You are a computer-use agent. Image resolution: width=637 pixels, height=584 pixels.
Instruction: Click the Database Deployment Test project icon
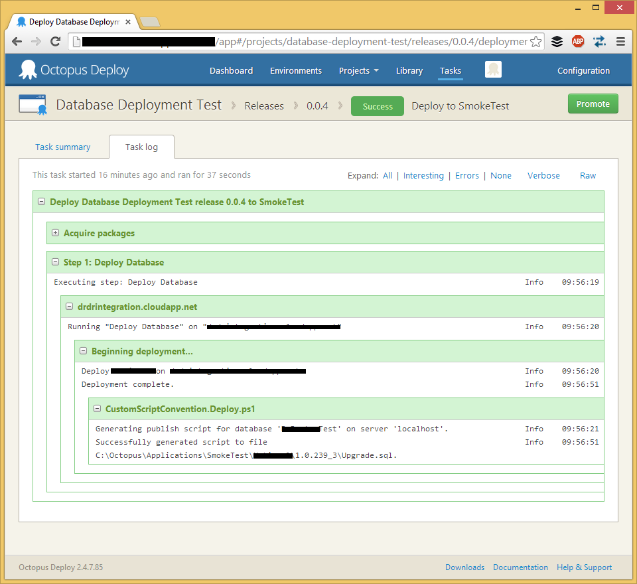tap(33, 105)
